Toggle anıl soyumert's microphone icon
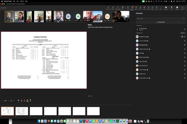This screenshot has width=187, height=124. pos(185,45)
